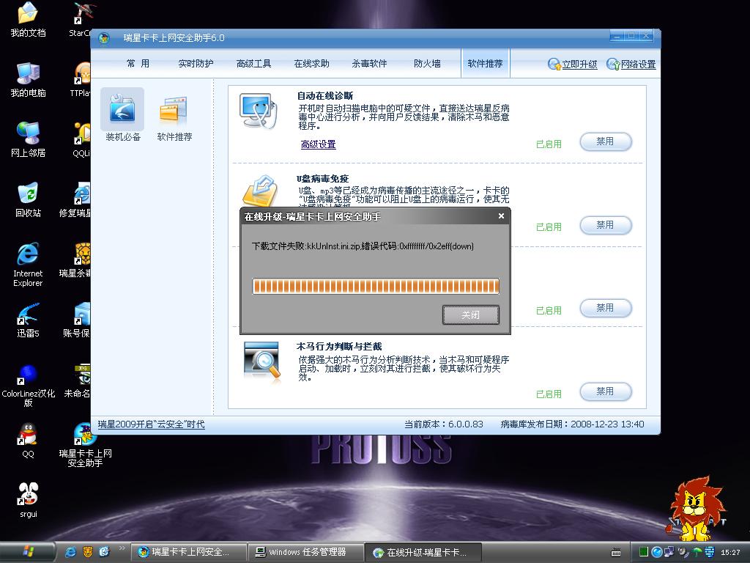
Task: Switch to 在线升级-瑞星卡卡 taskbar window
Action: (424, 552)
